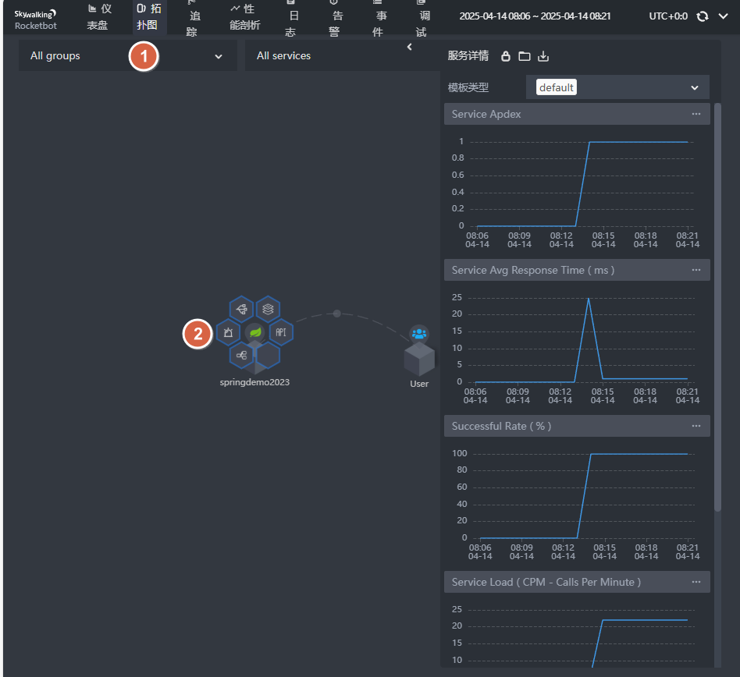Open the Service Avg Response Time options menu

696,270
